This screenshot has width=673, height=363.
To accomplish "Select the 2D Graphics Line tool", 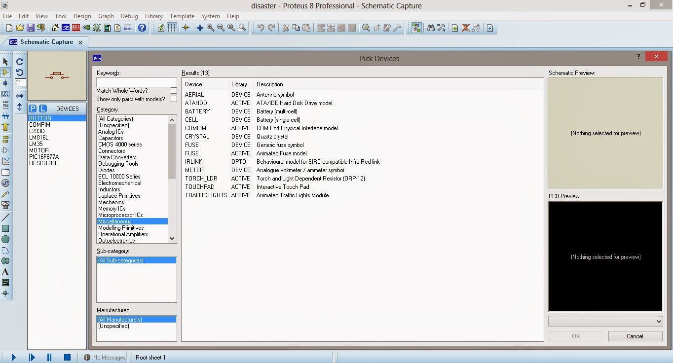I will [x=5, y=218].
